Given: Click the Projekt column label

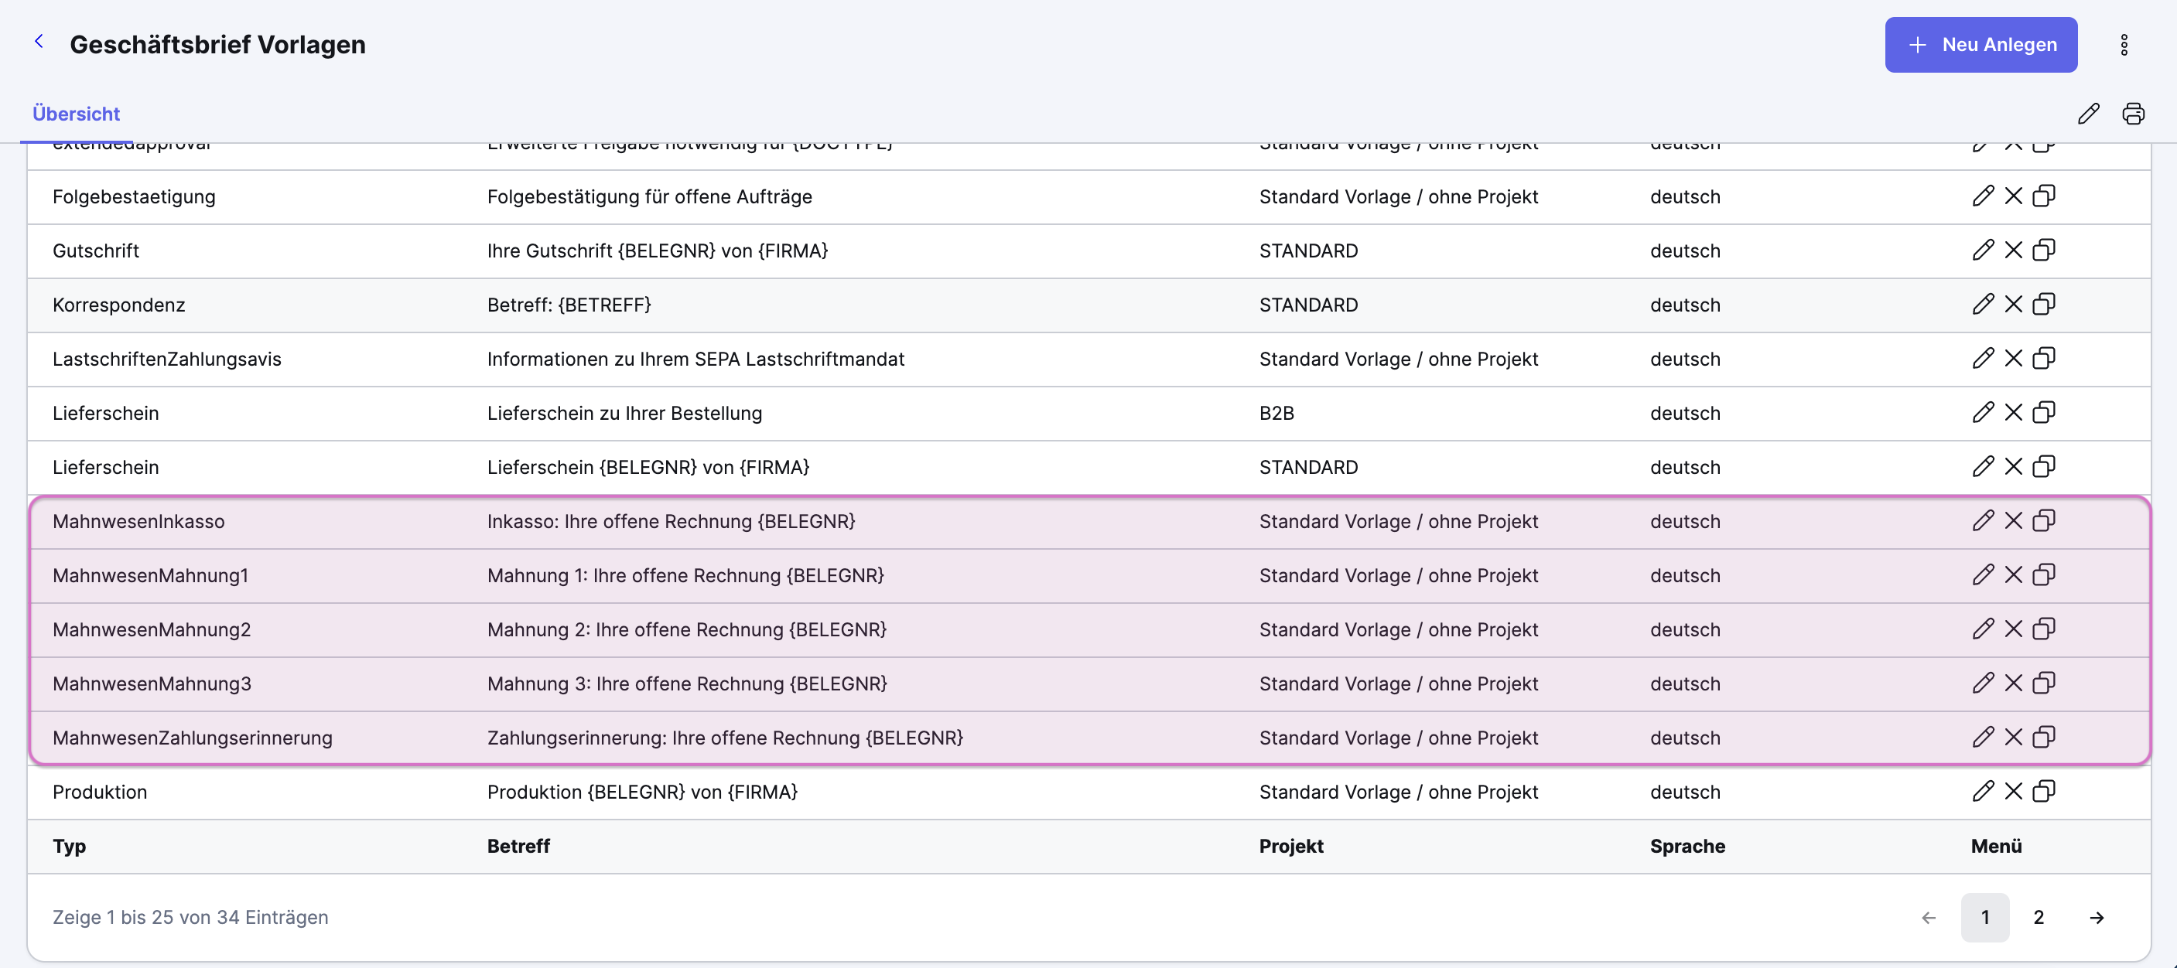Looking at the screenshot, I should [1290, 846].
